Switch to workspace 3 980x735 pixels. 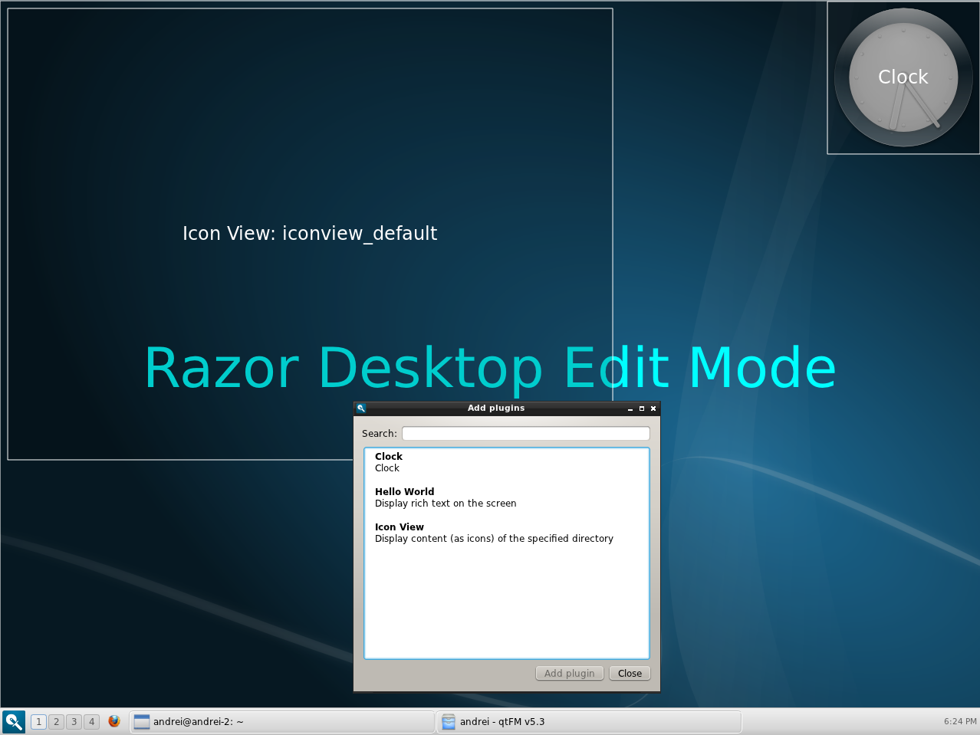click(73, 721)
